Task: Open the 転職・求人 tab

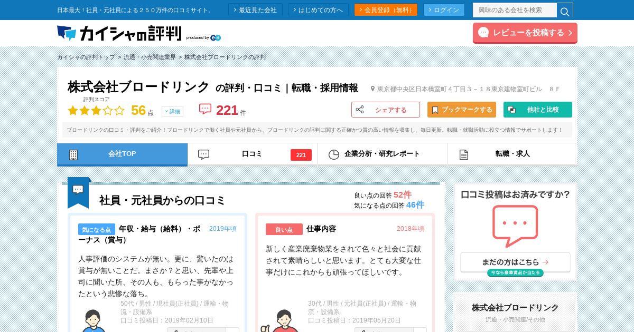Action: point(512,154)
